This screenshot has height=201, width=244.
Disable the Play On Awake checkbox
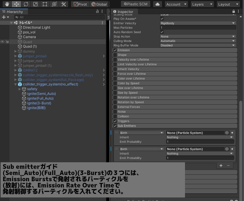point(162,19)
